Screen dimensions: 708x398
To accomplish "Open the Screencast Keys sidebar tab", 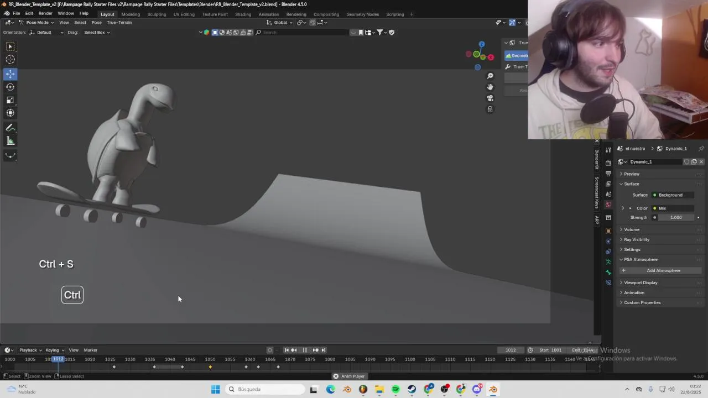I will point(597,192).
